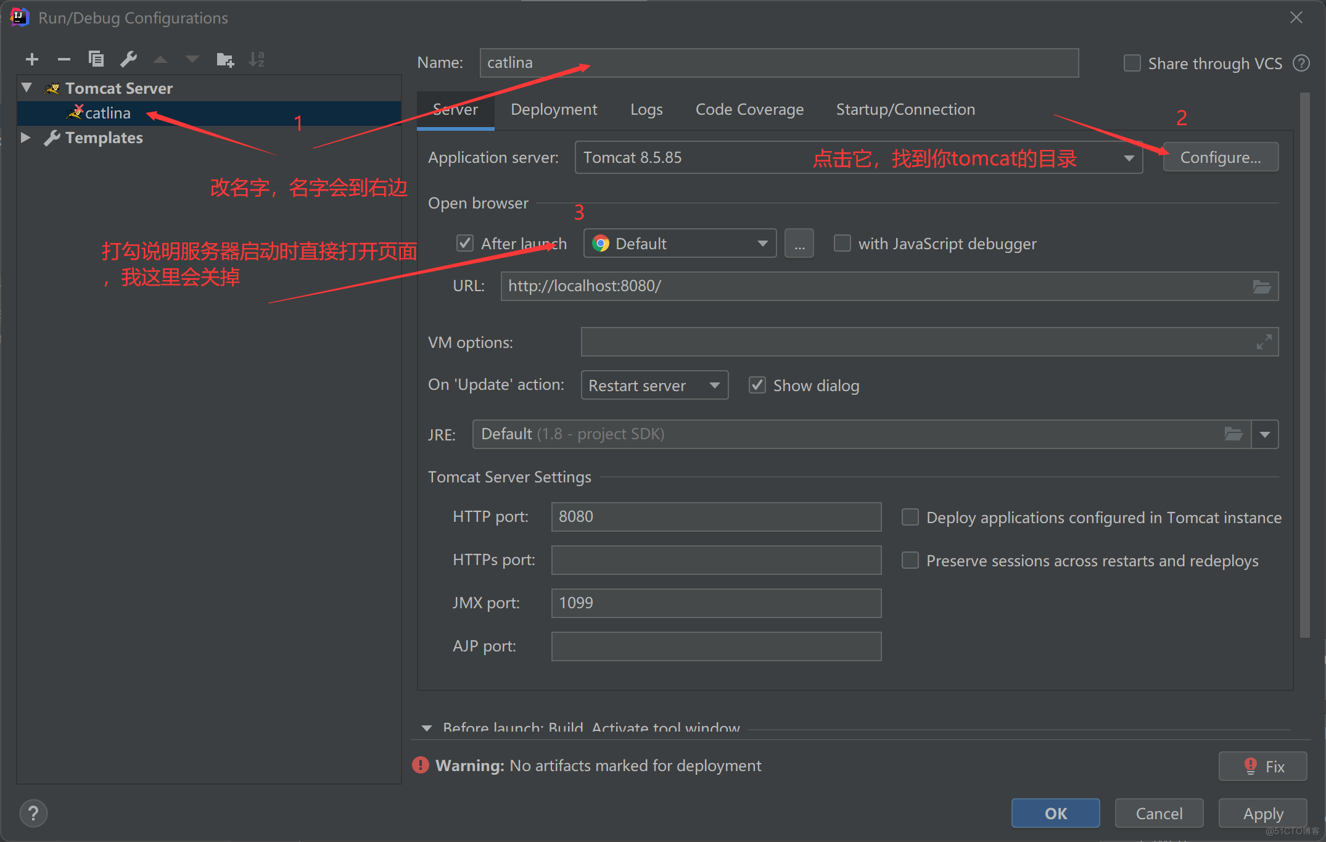The height and width of the screenshot is (842, 1326).
Task: Sort configurations alphabetically
Action: pyautogui.click(x=257, y=59)
